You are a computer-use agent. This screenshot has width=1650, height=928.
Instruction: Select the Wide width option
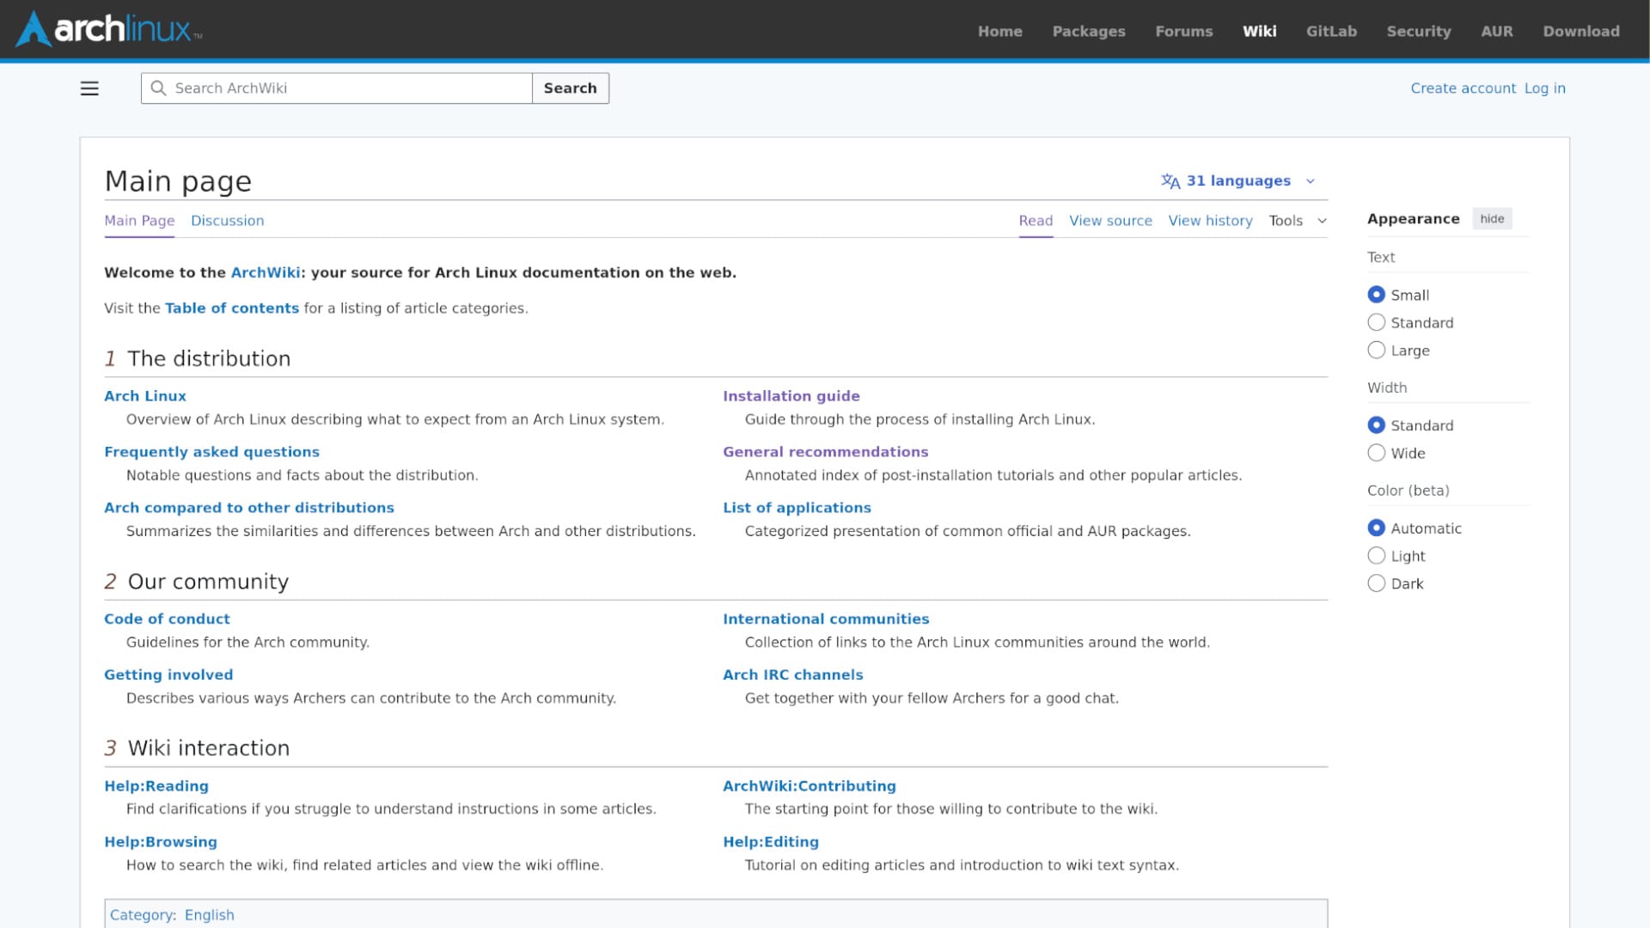click(x=1376, y=453)
